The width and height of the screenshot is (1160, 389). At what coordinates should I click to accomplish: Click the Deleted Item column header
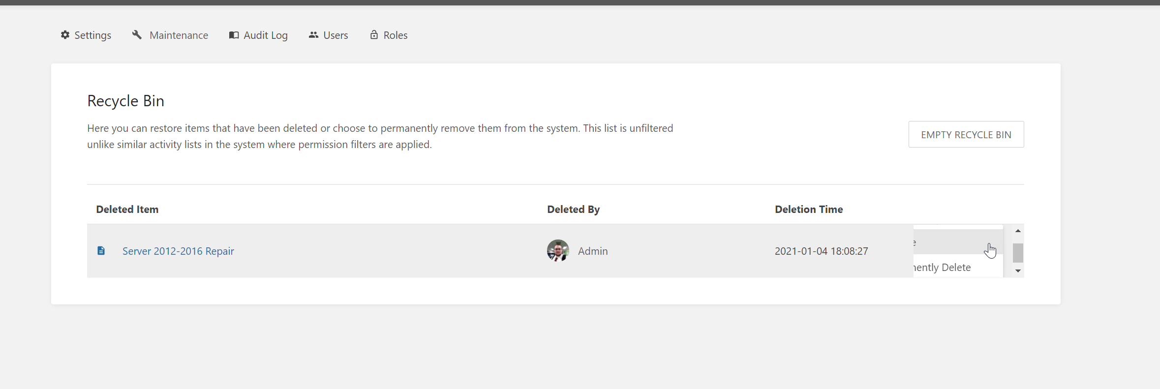pyautogui.click(x=127, y=209)
